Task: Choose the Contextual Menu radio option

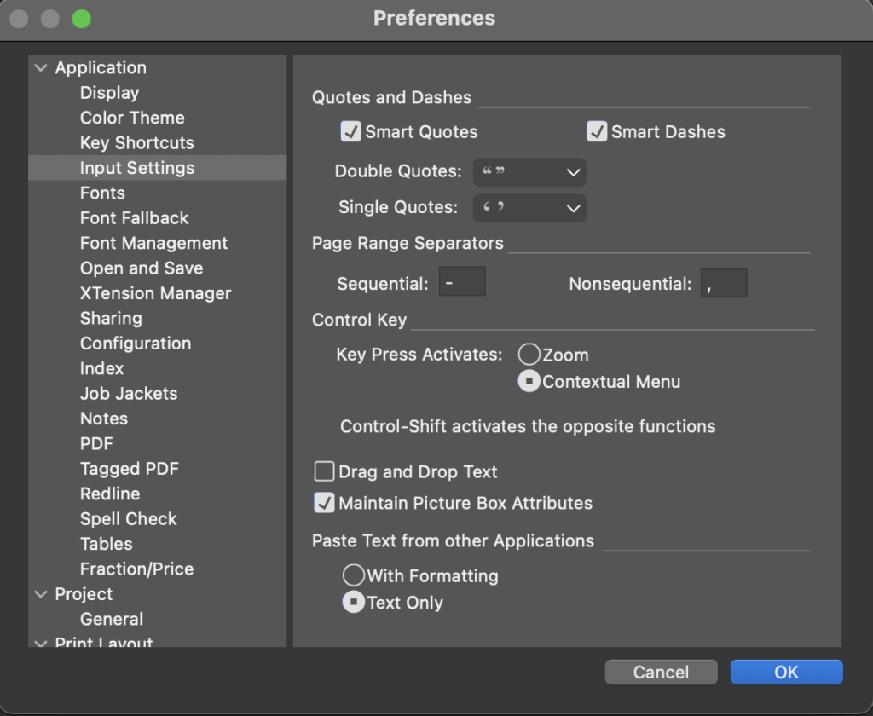Action: pyautogui.click(x=529, y=382)
